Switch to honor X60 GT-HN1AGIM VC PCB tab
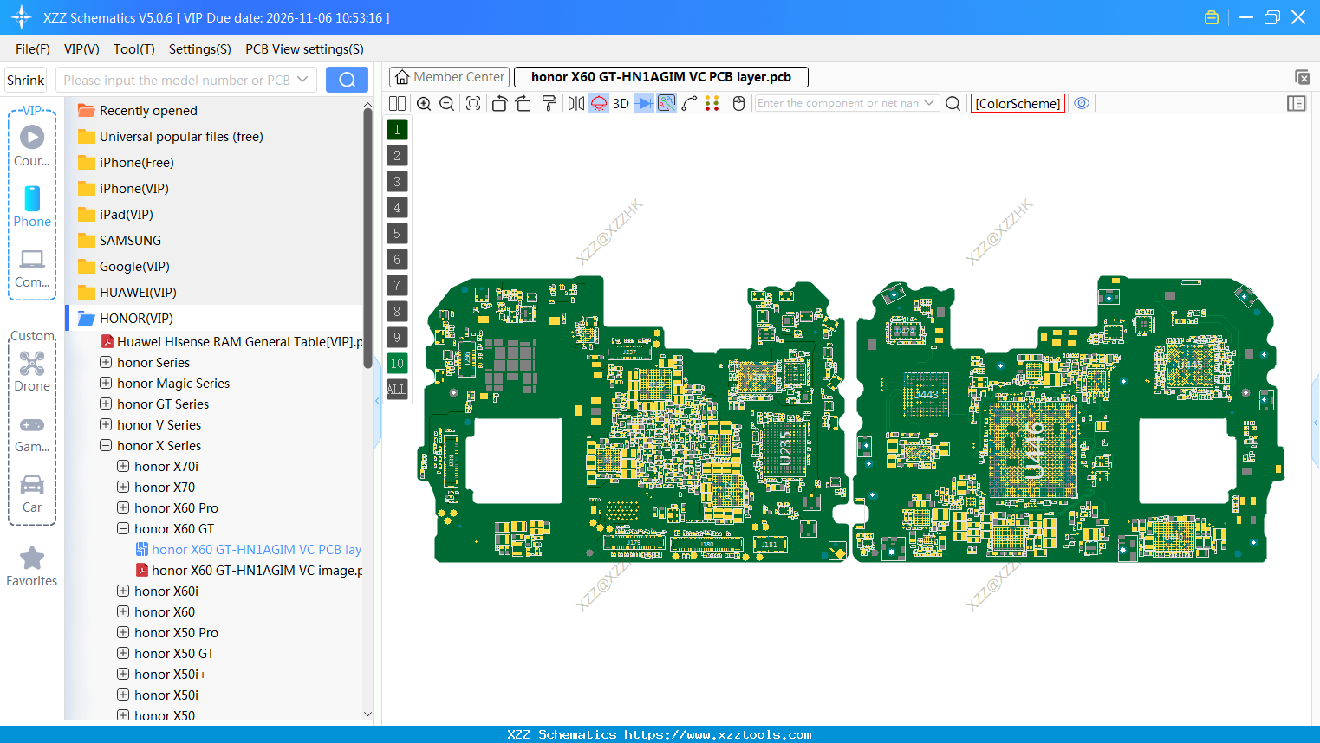 (x=660, y=76)
